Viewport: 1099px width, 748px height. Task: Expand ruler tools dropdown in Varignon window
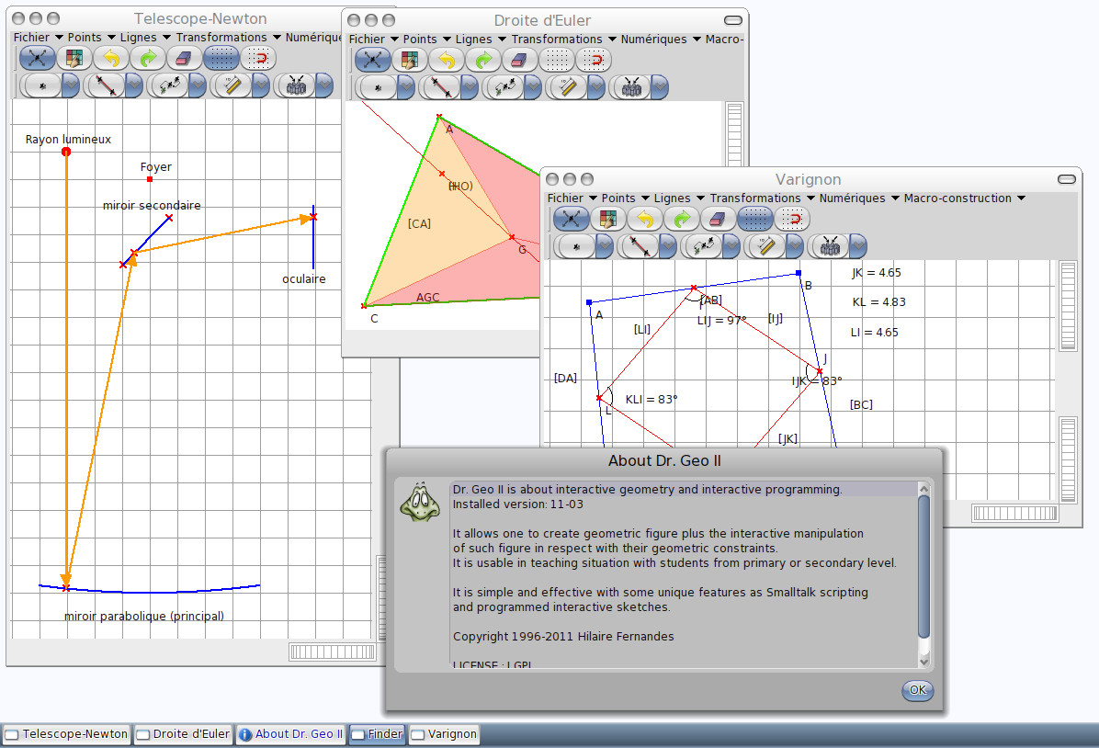pyautogui.click(x=795, y=247)
